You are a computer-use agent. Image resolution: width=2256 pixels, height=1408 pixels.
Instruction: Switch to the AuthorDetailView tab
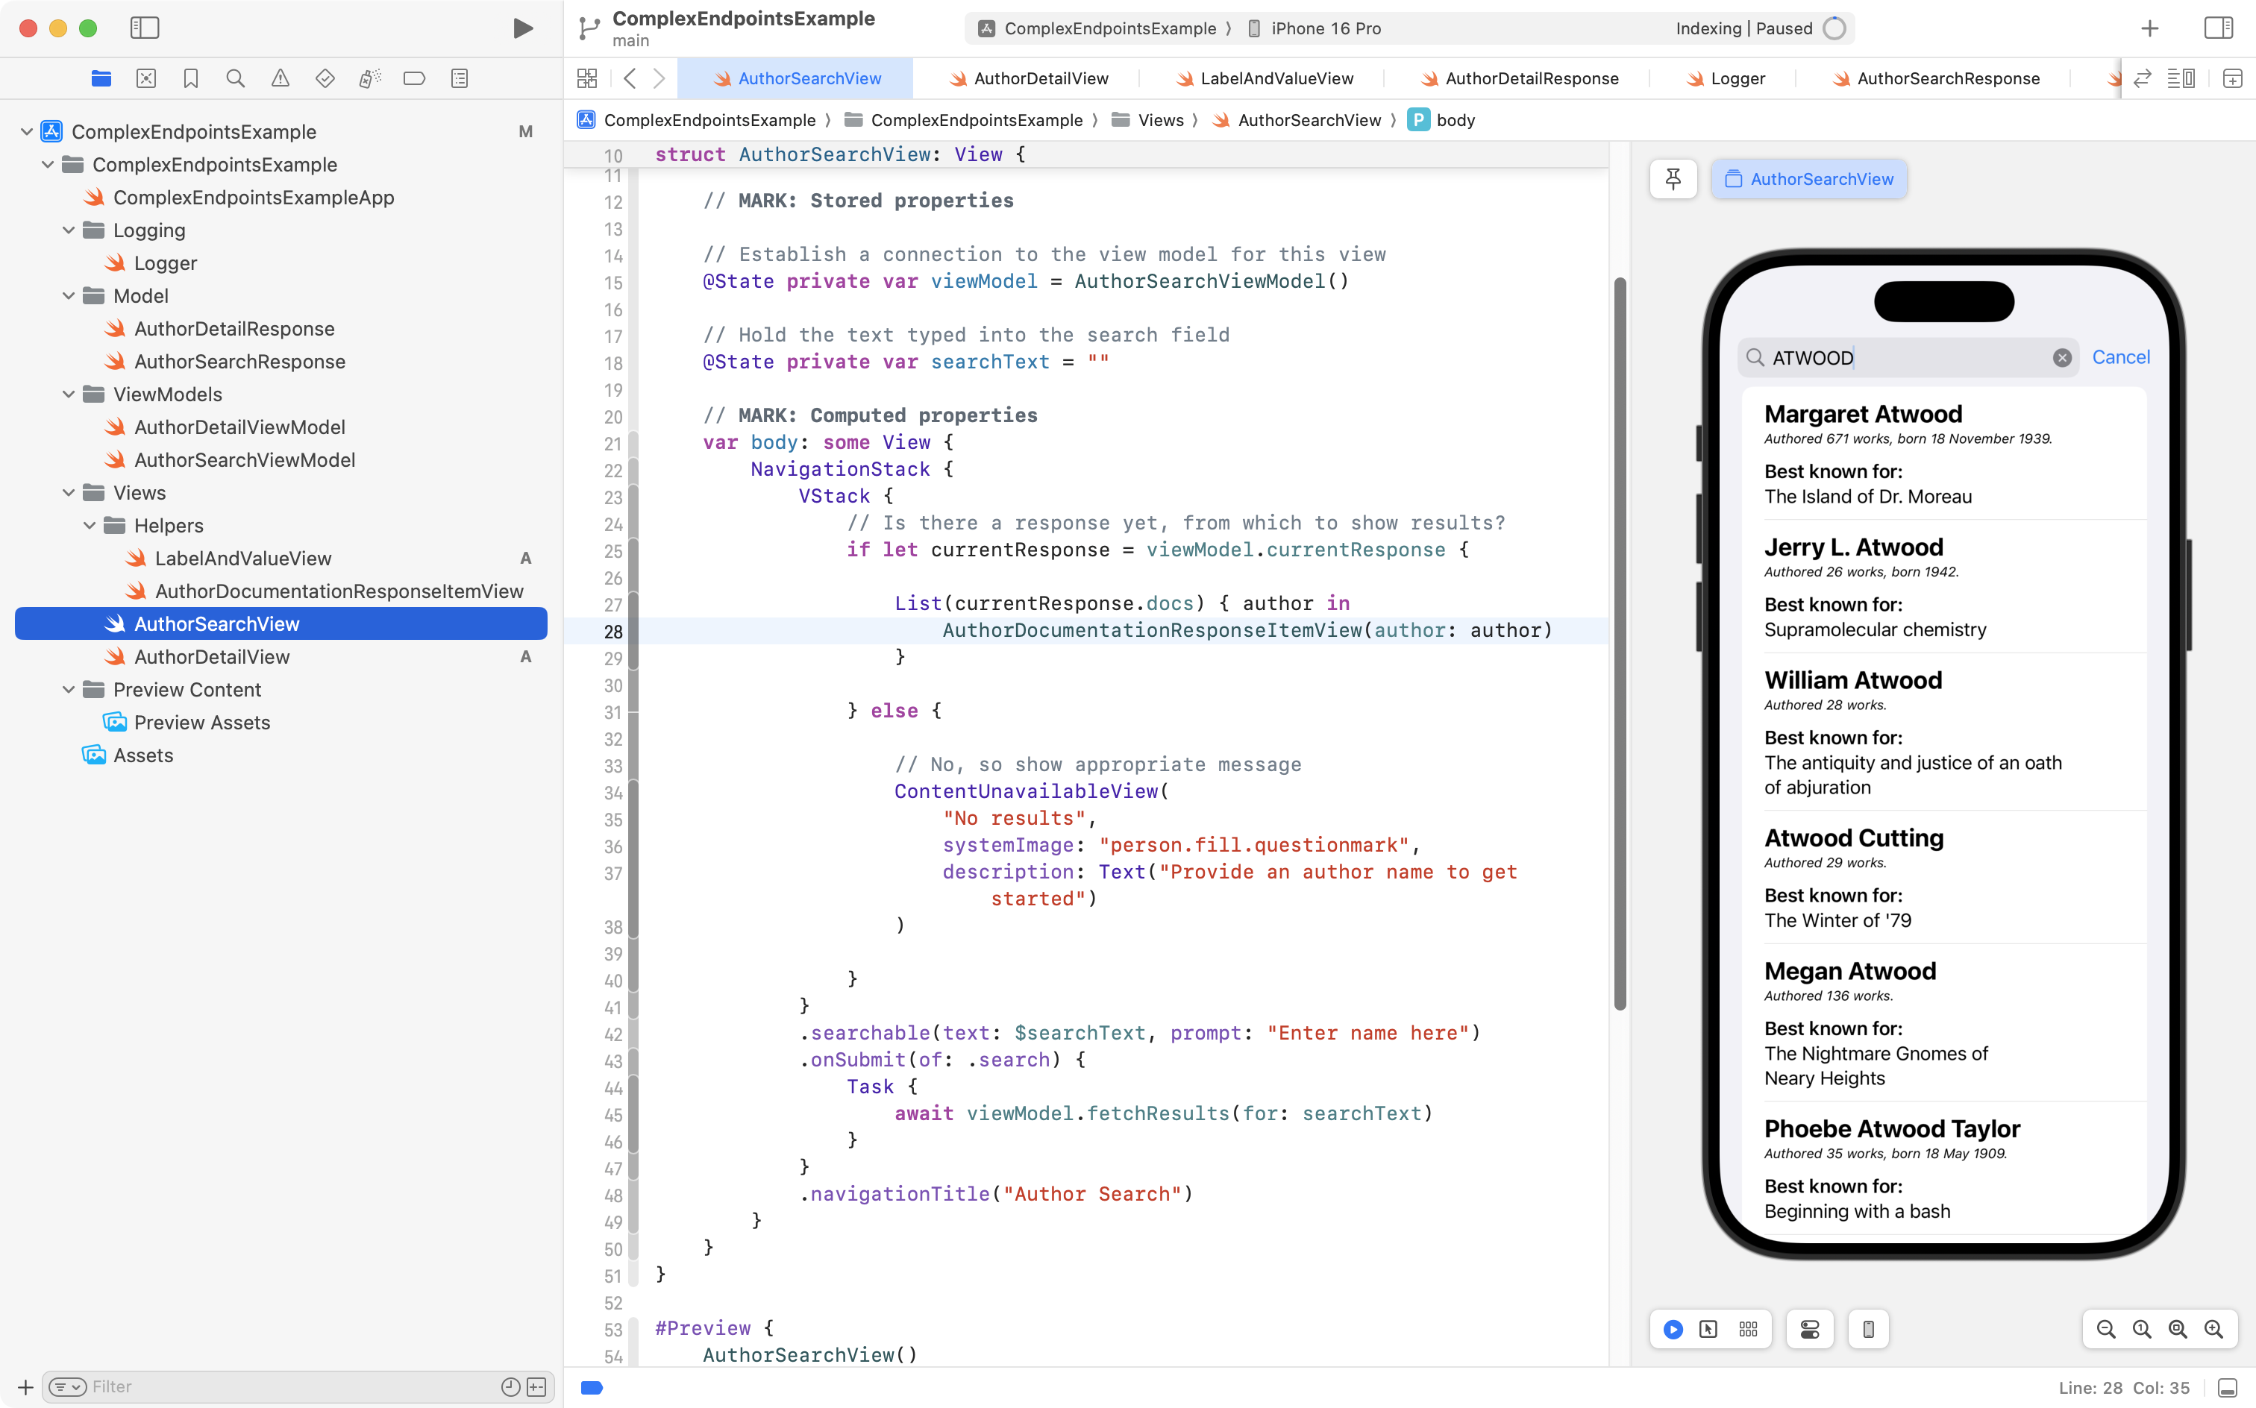pos(1039,79)
